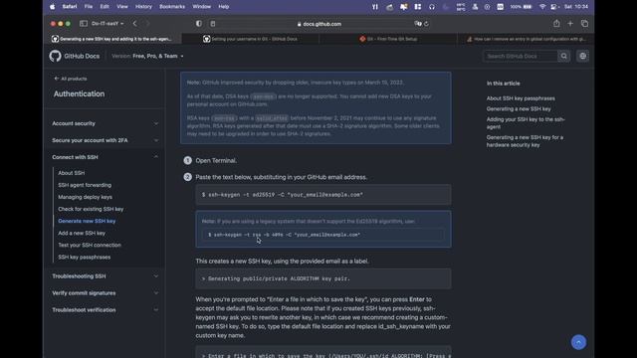Image resolution: width=637 pixels, height=358 pixels.
Task: Jump to Generating a new SSH key
Action: (x=519, y=108)
